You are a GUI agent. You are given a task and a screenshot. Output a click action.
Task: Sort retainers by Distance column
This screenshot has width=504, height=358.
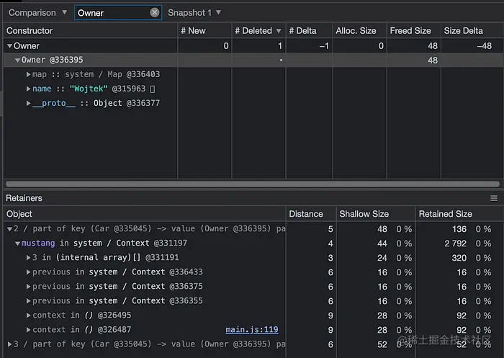coord(306,214)
